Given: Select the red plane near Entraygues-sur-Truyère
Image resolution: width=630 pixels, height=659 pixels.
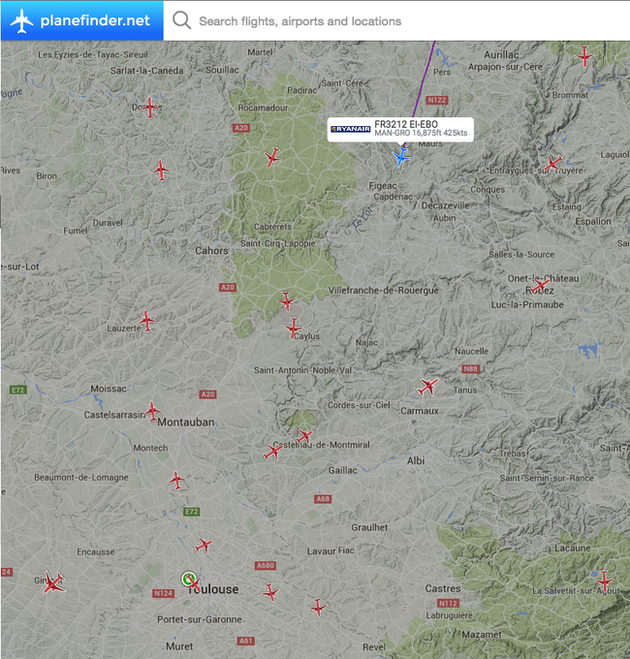Looking at the screenshot, I should [553, 163].
